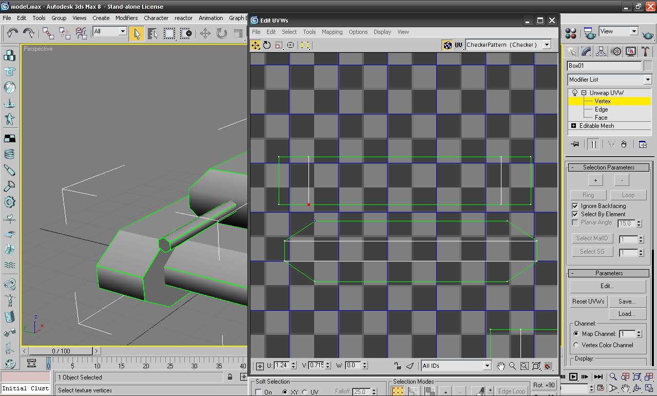Image resolution: width=657 pixels, height=396 pixels.
Task: Select Vertex Color Channel radio button
Action: (576, 345)
